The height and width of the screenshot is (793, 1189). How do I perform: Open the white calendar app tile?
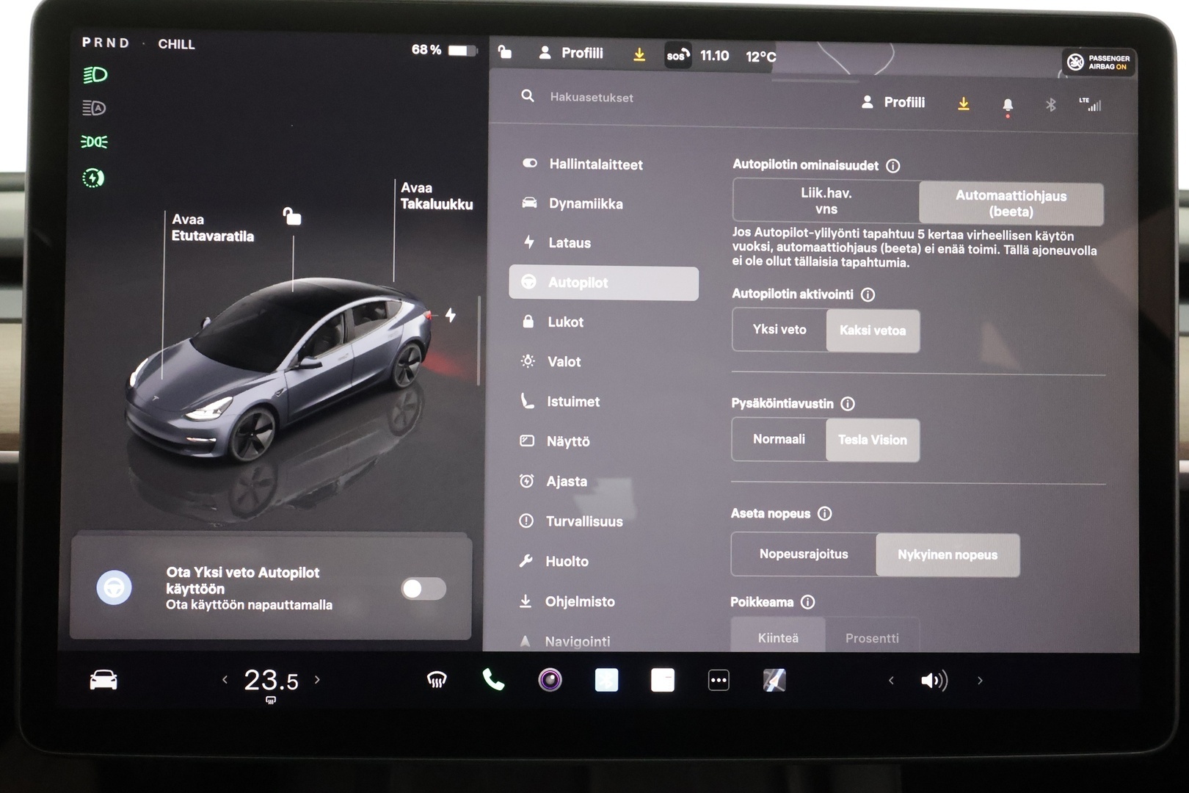[x=663, y=680]
